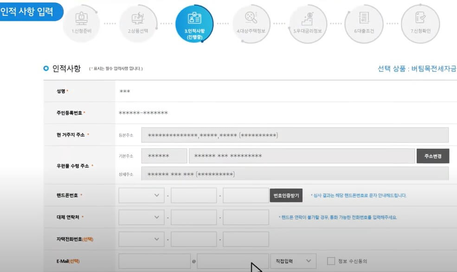
Task: Click the 주민등록번호 row label
Action: point(70,113)
